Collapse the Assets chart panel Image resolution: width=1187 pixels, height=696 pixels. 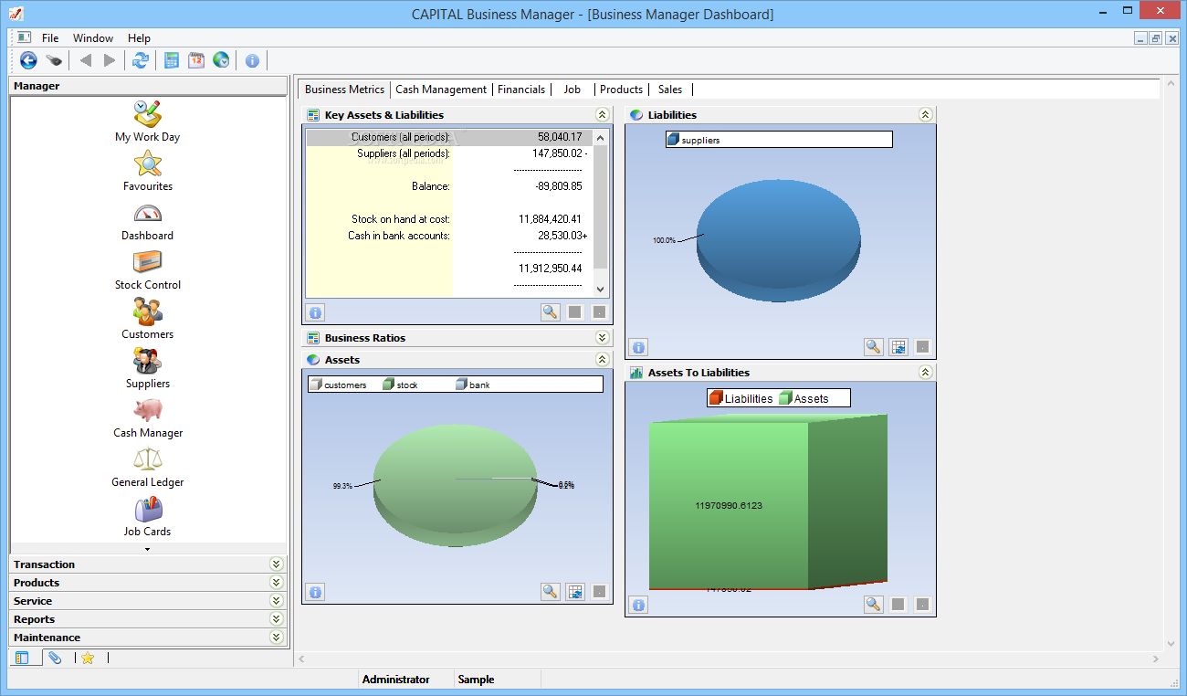[x=602, y=360]
